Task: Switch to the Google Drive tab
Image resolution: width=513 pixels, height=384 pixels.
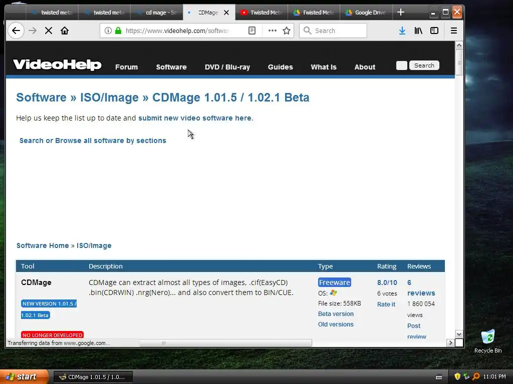Action: 366,12
